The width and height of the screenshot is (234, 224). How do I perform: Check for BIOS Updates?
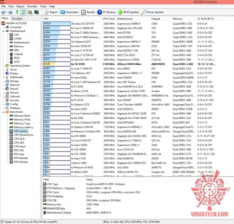coord(128,12)
